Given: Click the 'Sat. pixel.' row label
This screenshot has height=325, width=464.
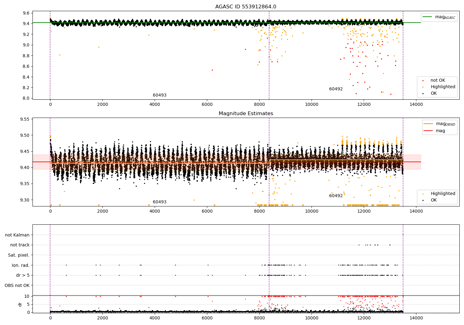Looking at the screenshot, I should click(19, 255).
